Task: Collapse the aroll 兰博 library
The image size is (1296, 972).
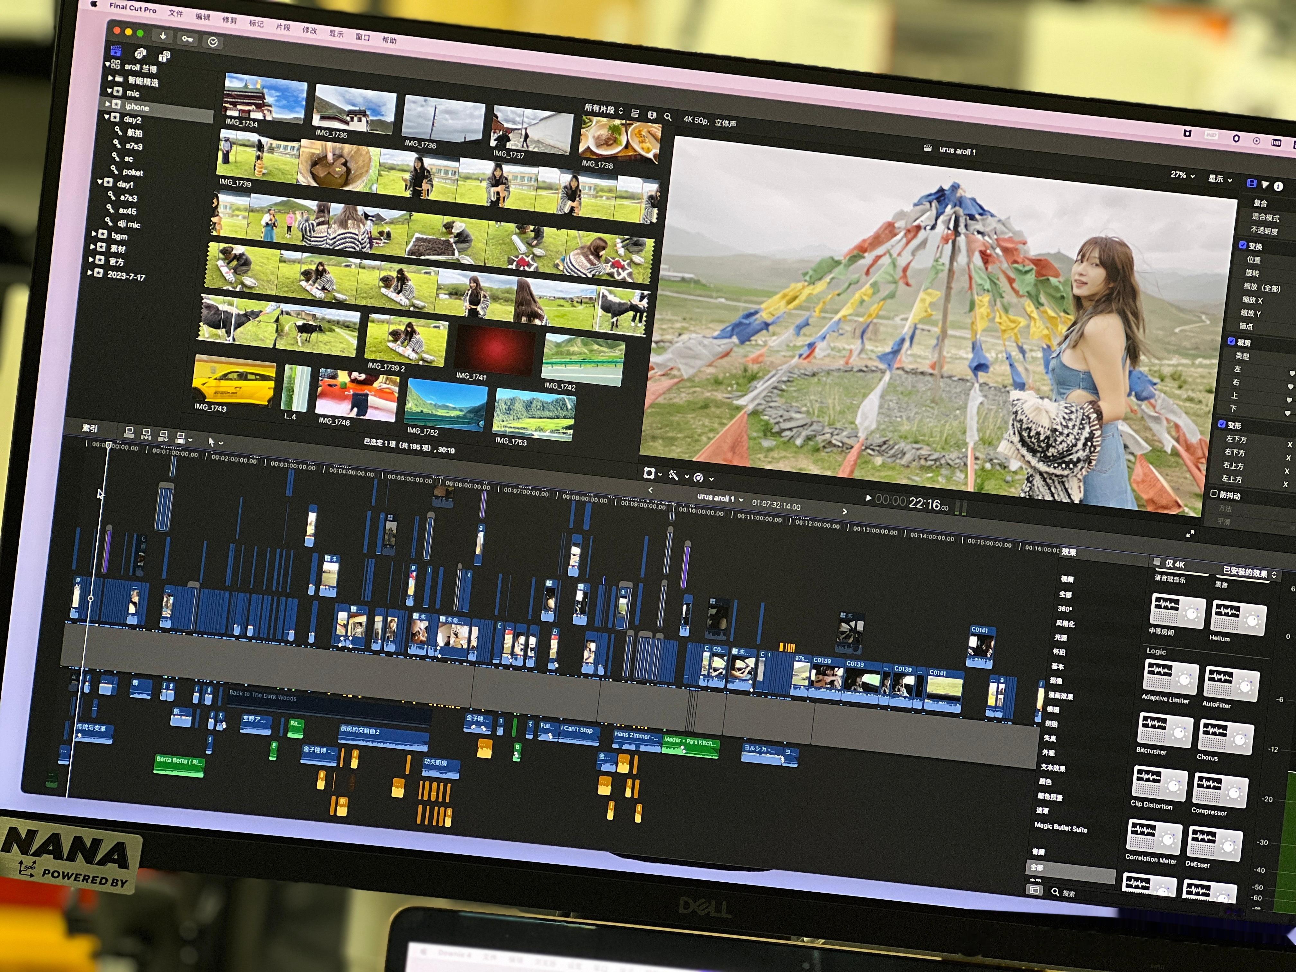Action: click(x=108, y=64)
